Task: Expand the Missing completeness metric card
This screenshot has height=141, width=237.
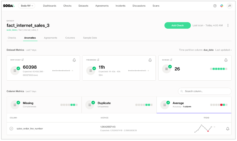Action: coord(44,105)
